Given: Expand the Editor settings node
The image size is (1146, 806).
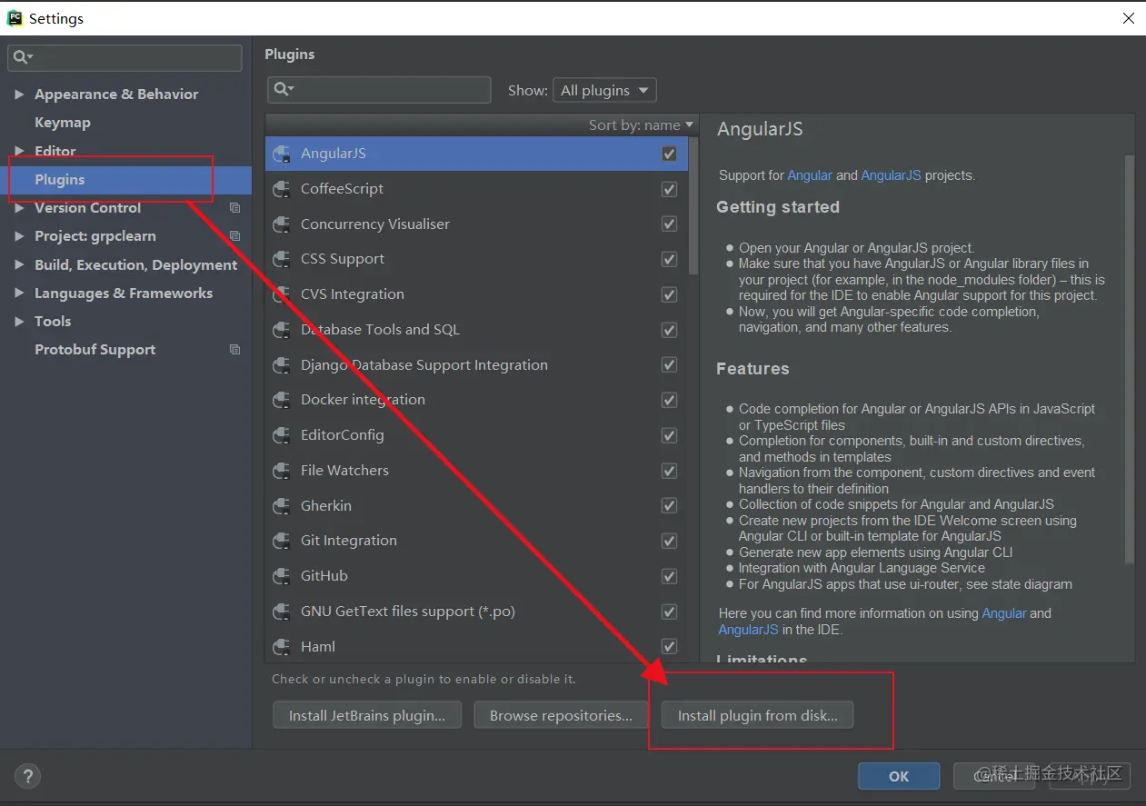Looking at the screenshot, I should pos(19,151).
